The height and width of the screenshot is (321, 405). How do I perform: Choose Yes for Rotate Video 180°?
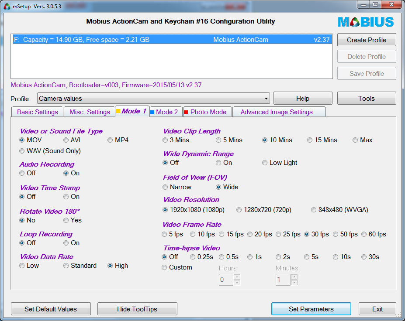click(x=73, y=220)
